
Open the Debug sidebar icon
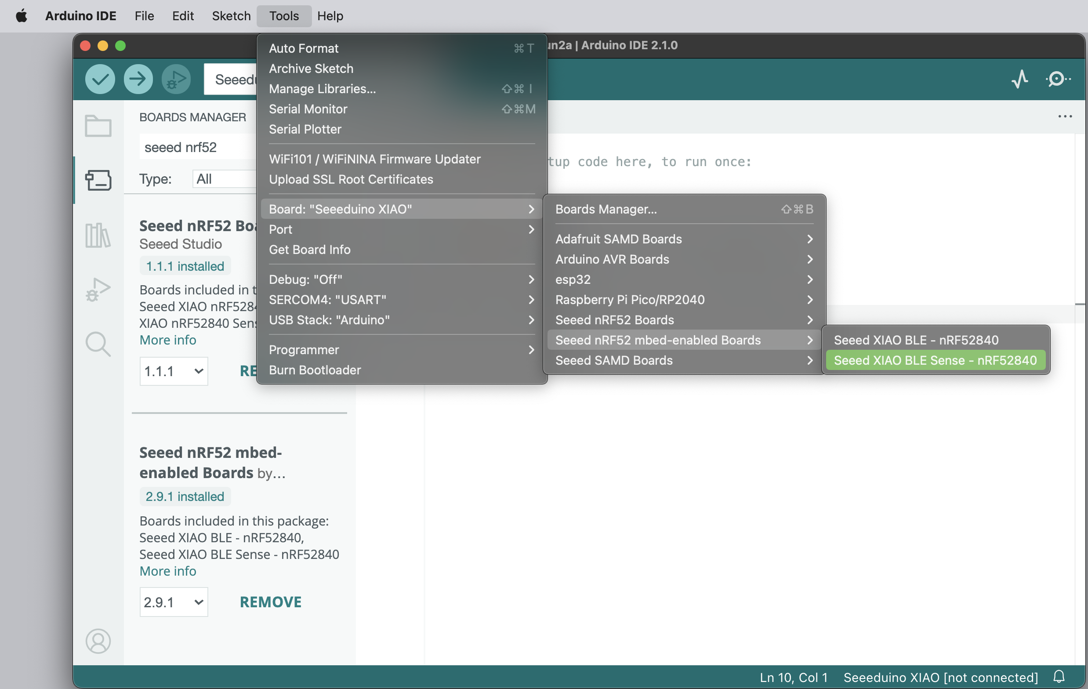pyautogui.click(x=98, y=290)
